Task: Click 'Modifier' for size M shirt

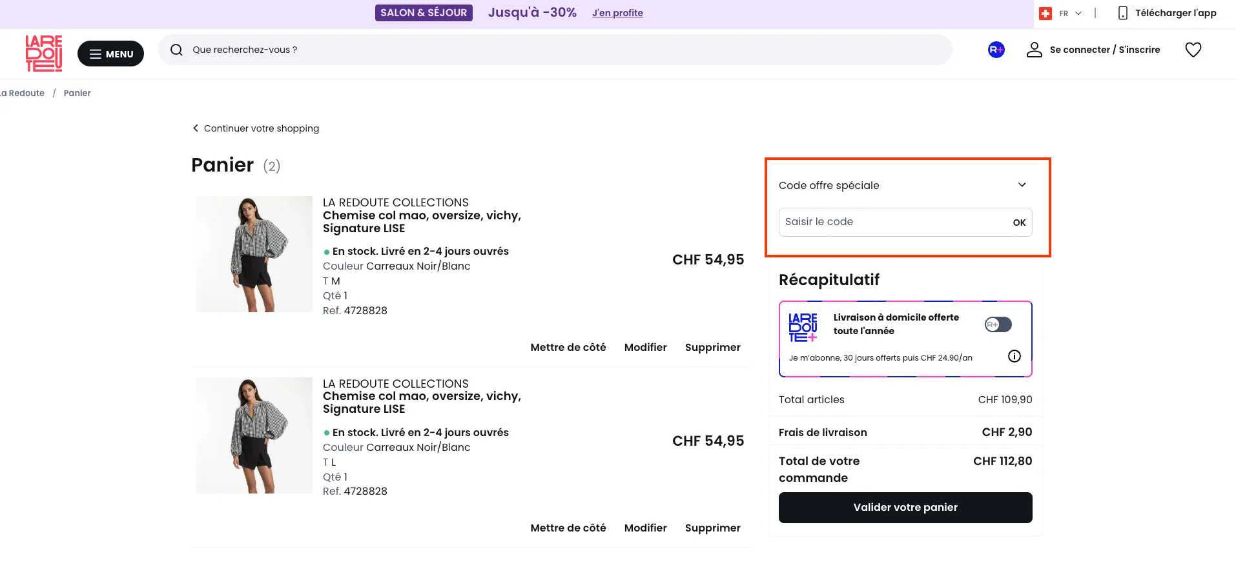Action: (646, 347)
